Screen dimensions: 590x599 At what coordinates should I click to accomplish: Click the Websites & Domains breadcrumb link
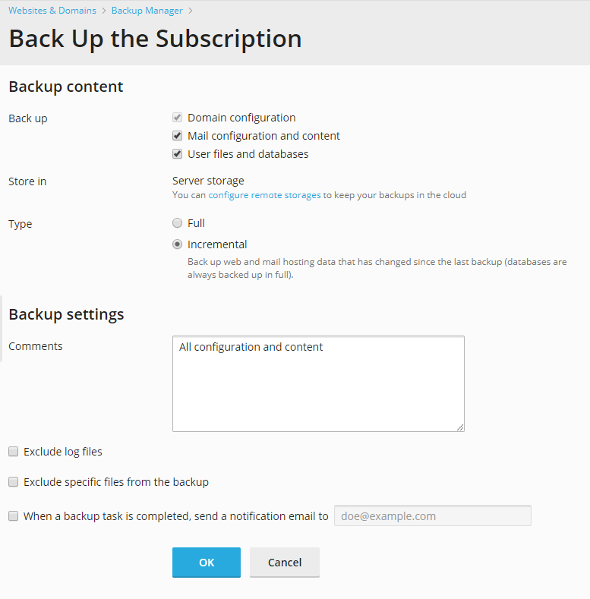pyautogui.click(x=52, y=11)
